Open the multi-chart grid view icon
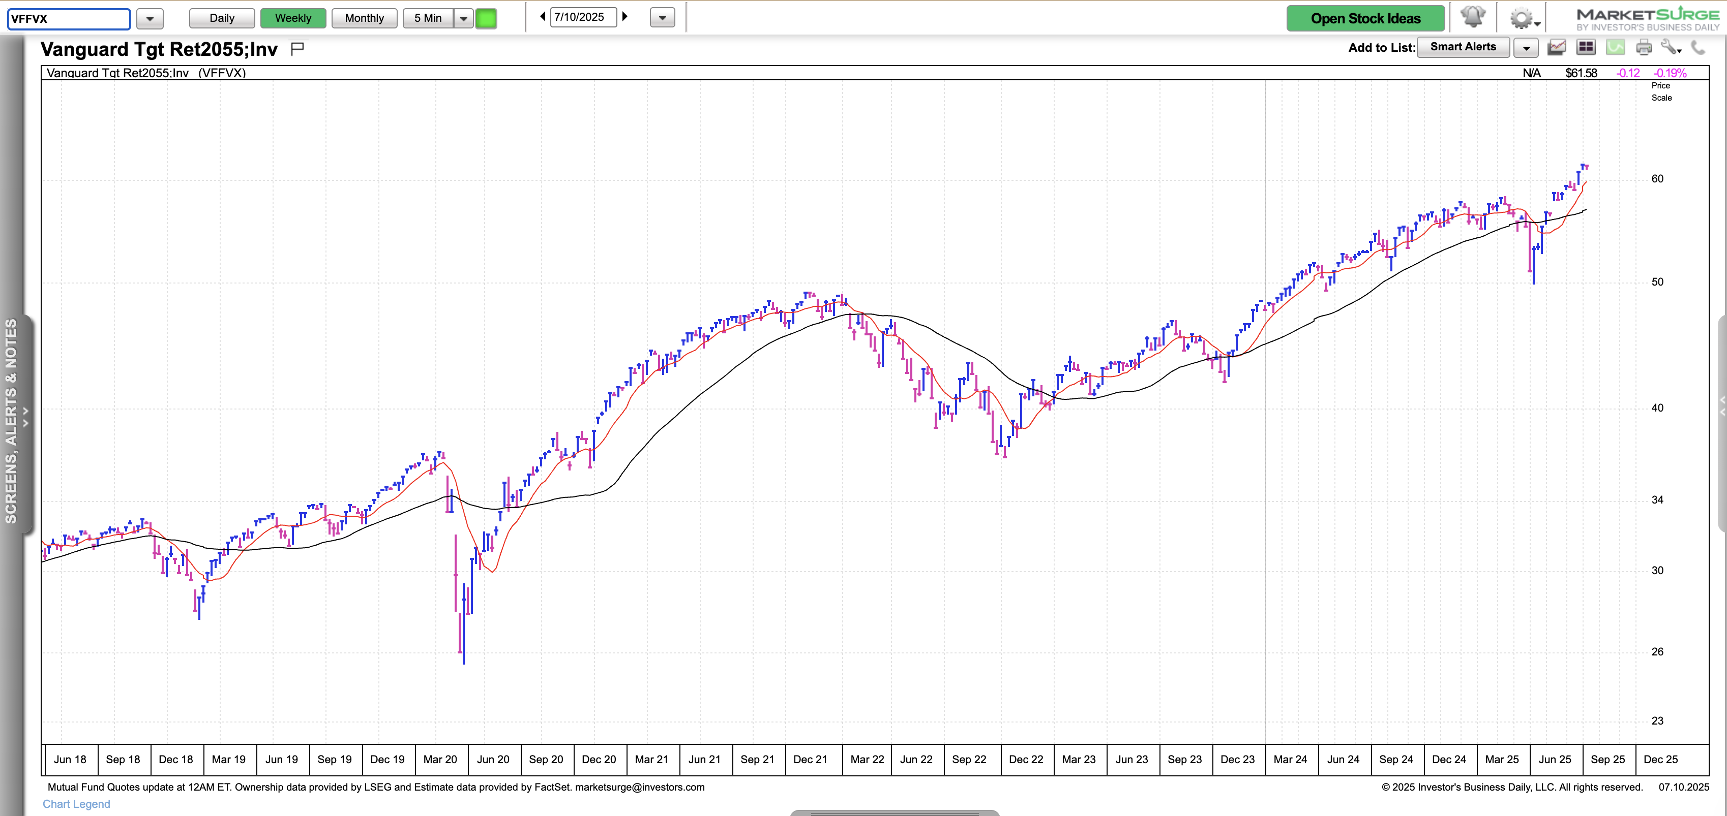The image size is (1727, 816). click(1586, 48)
